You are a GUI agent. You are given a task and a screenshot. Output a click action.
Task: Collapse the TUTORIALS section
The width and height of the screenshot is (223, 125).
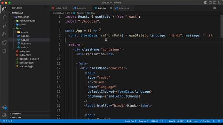coord(29,13)
